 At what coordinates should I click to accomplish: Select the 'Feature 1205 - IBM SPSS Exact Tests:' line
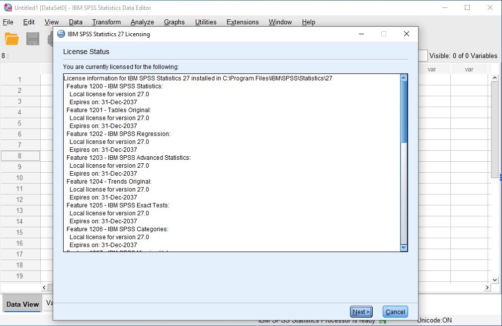click(118, 205)
